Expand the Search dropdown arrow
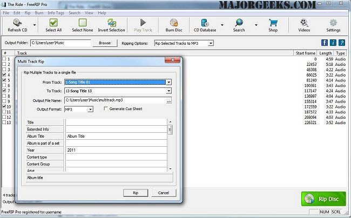Viewport: 351px width, 218px height. [256, 25]
